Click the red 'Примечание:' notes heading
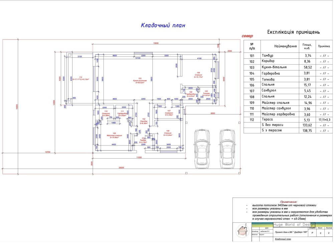The height and width of the screenshot is (243, 334). [x=289, y=202]
